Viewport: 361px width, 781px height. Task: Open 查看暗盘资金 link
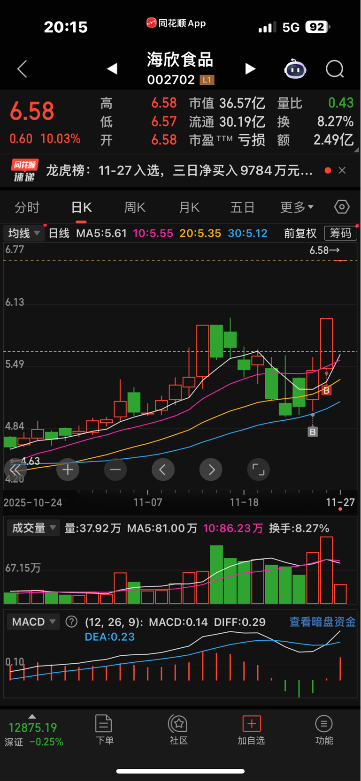coord(323,622)
